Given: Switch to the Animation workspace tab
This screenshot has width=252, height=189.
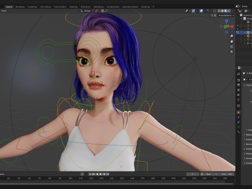Looking at the screenshot, I should [x=86, y=7].
